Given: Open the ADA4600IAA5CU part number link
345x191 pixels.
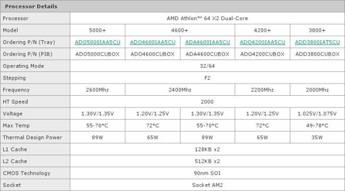Looking at the screenshot, I should (208, 42).
